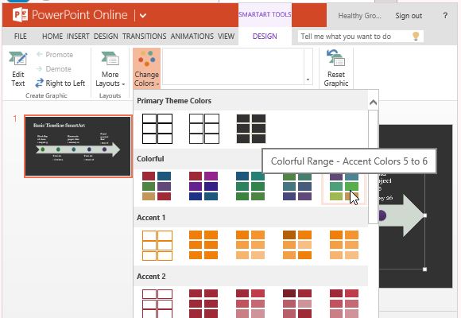Image resolution: width=461 pixels, height=318 pixels.
Task: Select the second Accent 1 solid orange swatch
Action: [203, 245]
